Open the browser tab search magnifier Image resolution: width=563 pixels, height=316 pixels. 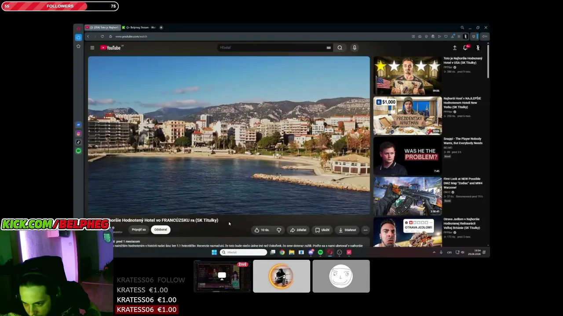click(462, 27)
